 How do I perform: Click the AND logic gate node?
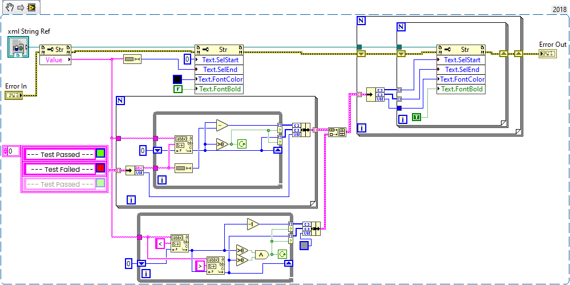(262, 255)
